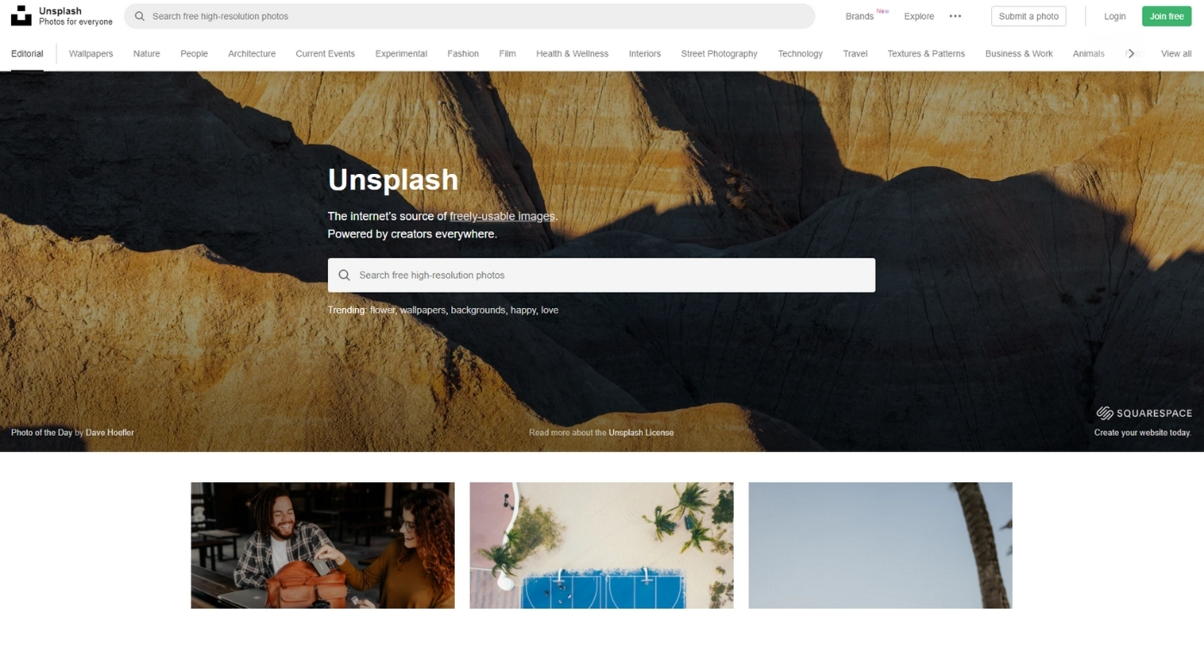Open the Current Events category
1204x662 pixels.
point(325,53)
